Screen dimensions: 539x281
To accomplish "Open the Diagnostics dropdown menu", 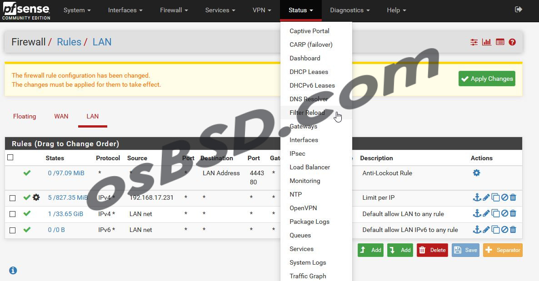I will coord(350,10).
